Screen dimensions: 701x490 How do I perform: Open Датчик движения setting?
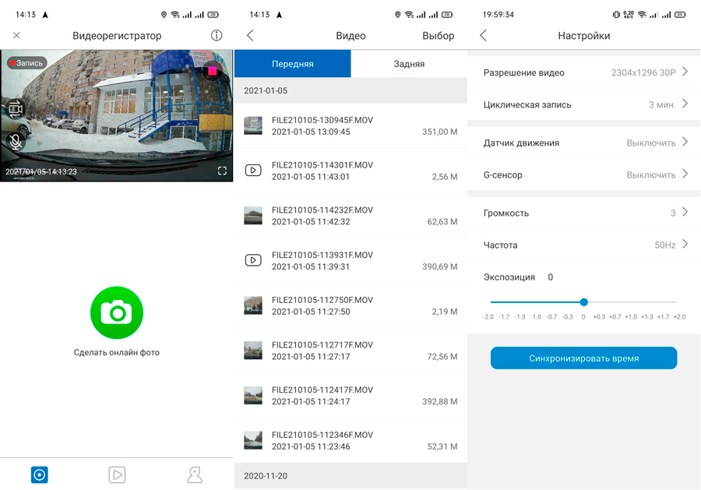coord(584,143)
